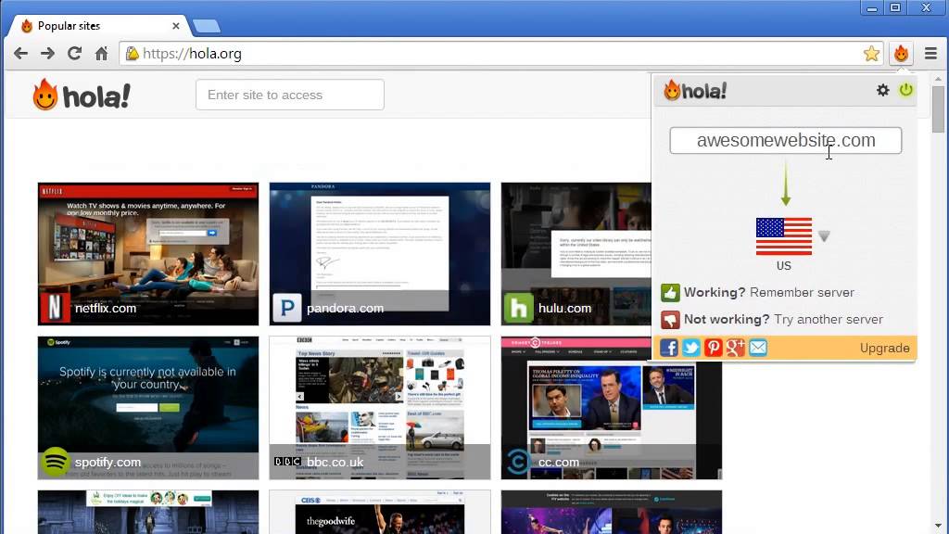This screenshot has height=534, width=949.
Task: Reload the page with the refresh icon
Action: coord(74,53)
